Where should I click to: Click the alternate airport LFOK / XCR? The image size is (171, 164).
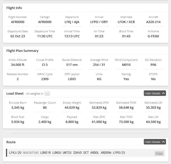(x=126, y=22)
